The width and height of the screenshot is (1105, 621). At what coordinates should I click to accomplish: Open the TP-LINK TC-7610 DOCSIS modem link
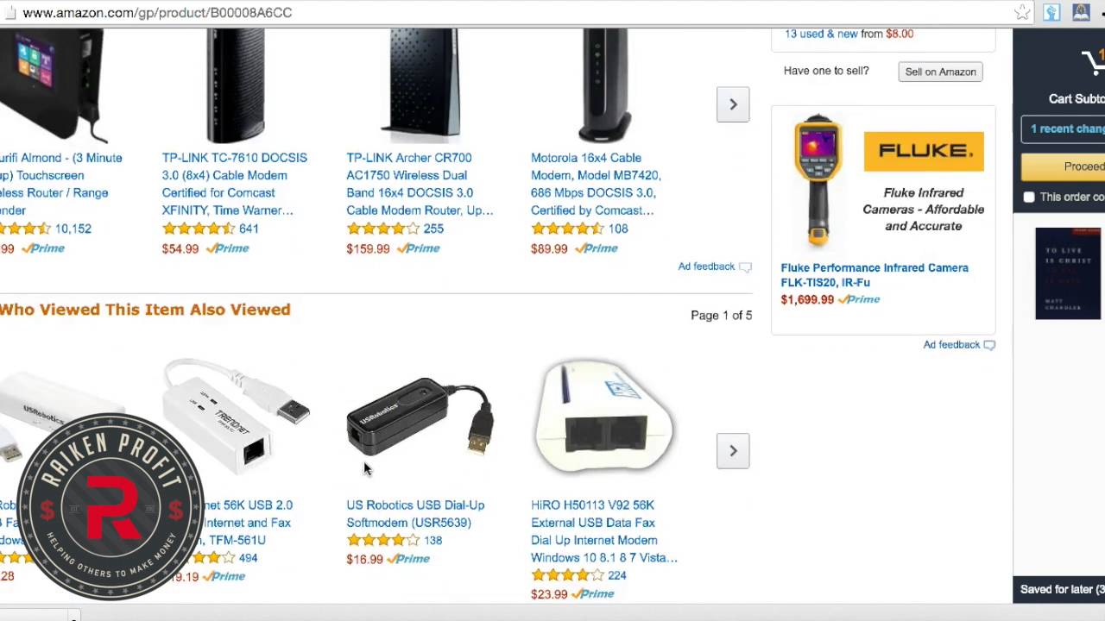[x=234, y=184]
